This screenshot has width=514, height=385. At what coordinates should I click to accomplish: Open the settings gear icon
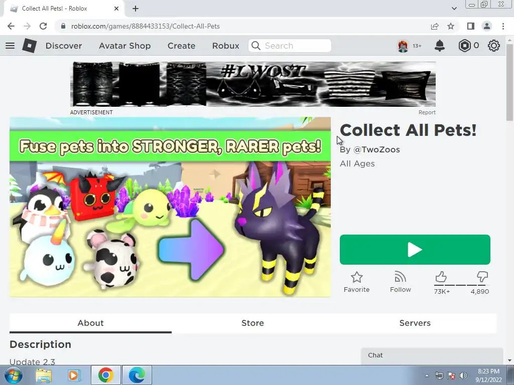point(494,46)
